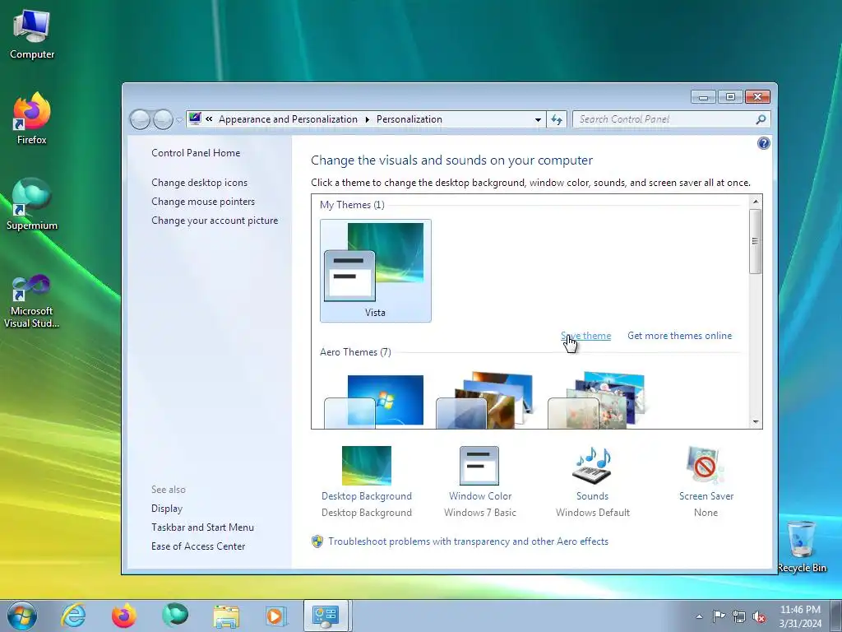Show hidden tray icons arrow

coord(699,616)
